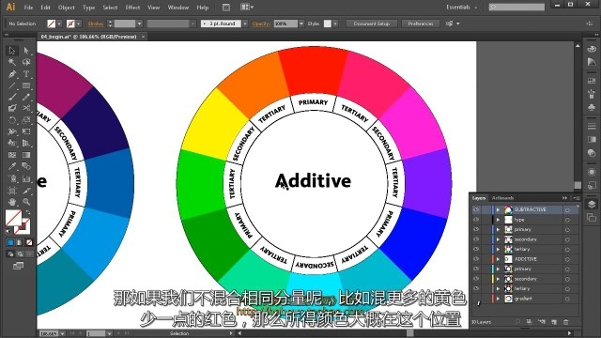Screen dimensions: 601x338
Task: Select the Type tool
Action: (x=26, y=74)
